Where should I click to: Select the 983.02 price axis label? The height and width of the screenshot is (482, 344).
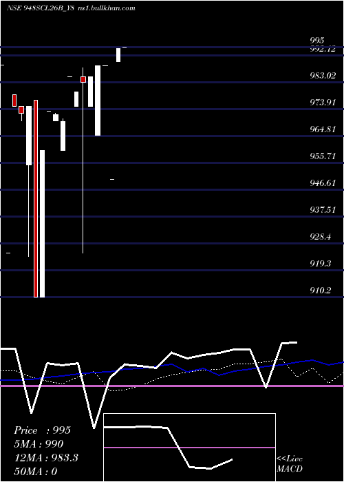[323, 75]
